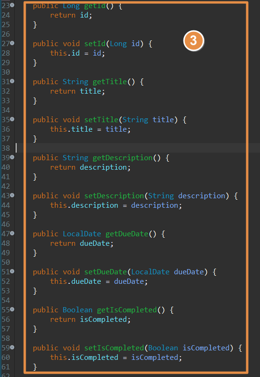Click the LocalDate parameter type in setDueDate

(150, 272)
